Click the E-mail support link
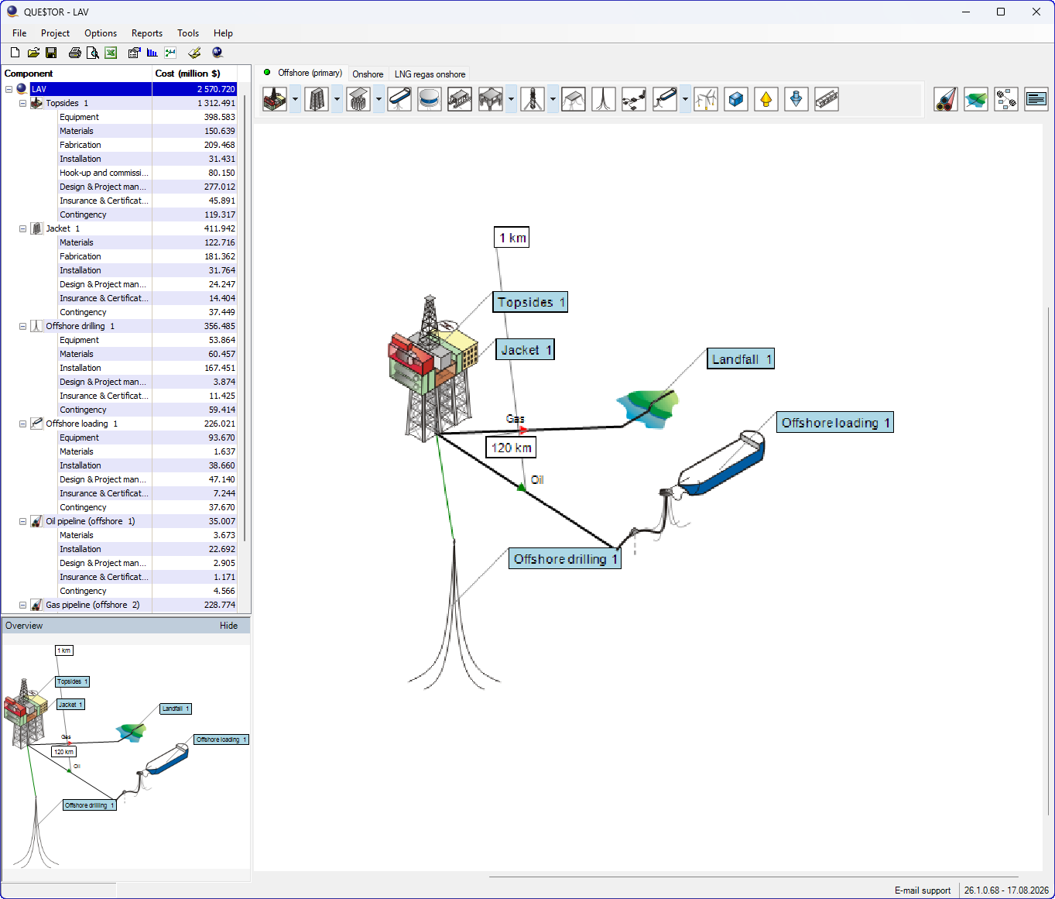The width and height of the screenshot is (1055, 899). (923, 890)
